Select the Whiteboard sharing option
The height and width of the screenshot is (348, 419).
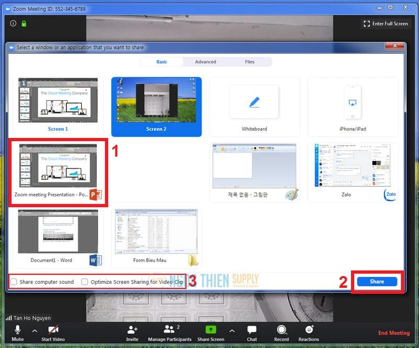pyautogui.click(x=254, y=107)
